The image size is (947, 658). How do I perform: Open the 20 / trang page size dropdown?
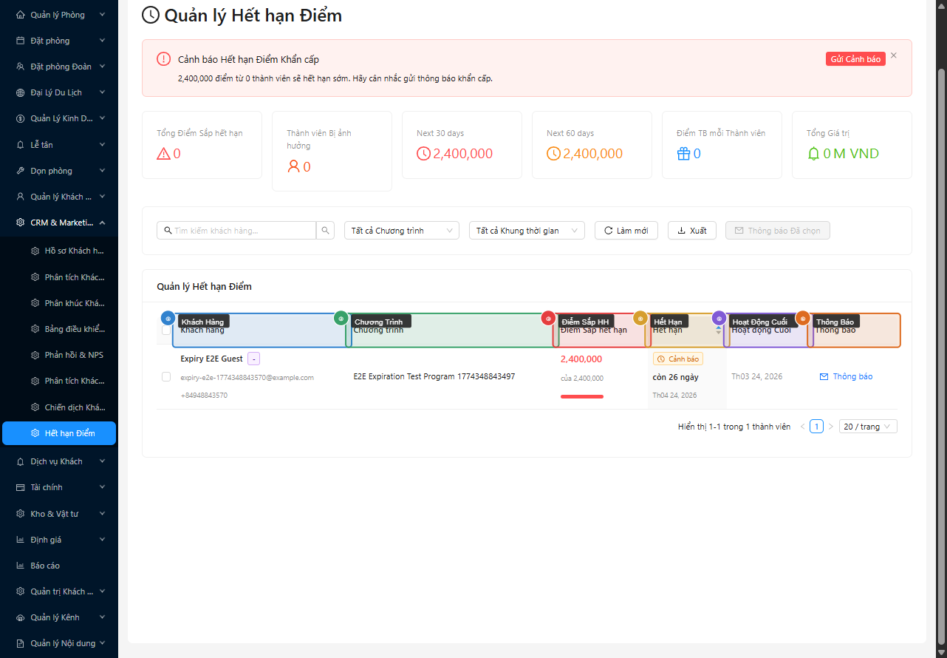868,427
